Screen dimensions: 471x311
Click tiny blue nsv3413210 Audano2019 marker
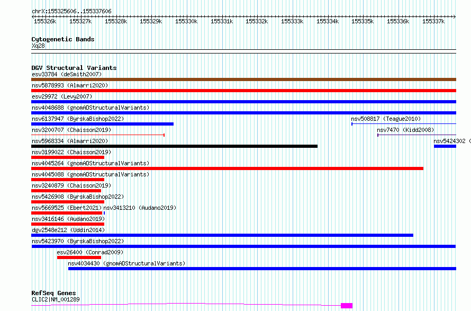click(104, 213)
